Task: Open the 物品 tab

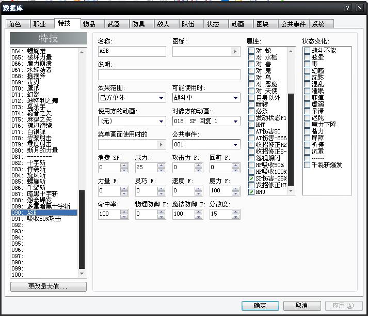Action: [92, 24]
